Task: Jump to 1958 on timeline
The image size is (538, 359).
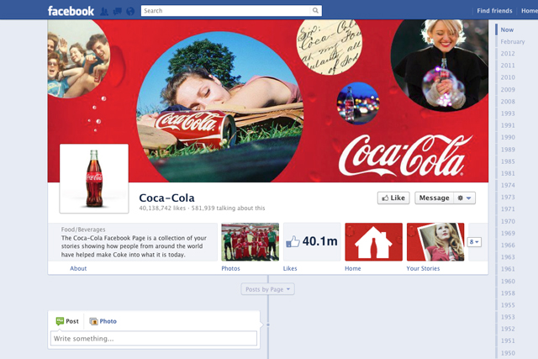Action: 508,293
